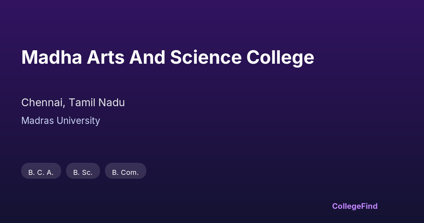Click the Madha Arts And Science College heading
This screenshot has height=223, width=424.
(167, 57)
